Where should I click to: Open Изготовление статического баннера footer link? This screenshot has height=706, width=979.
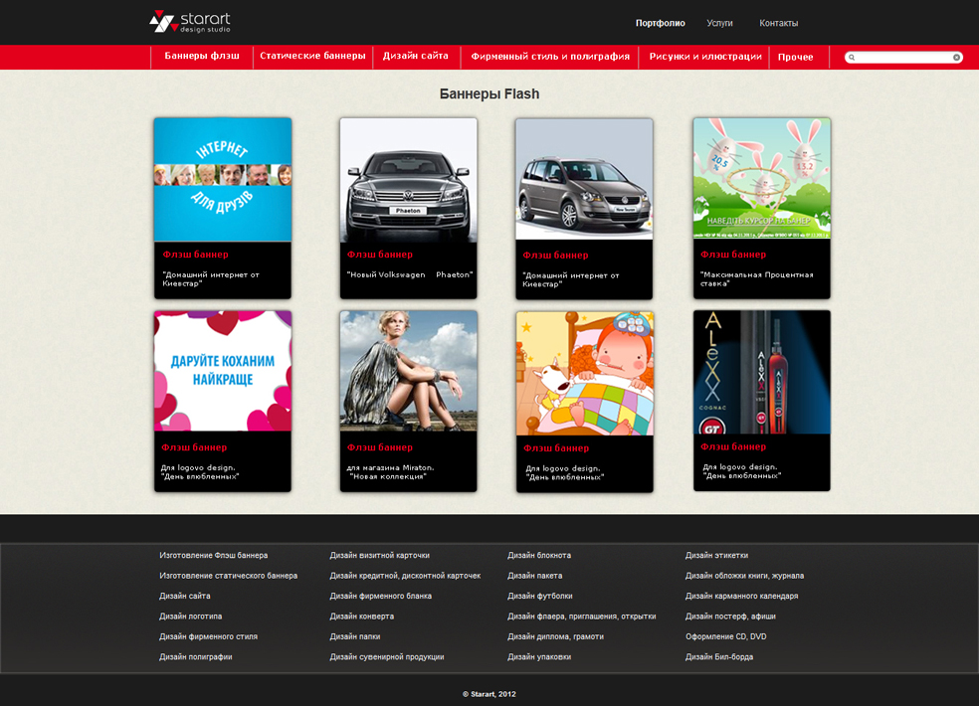(x=229, y=576)
